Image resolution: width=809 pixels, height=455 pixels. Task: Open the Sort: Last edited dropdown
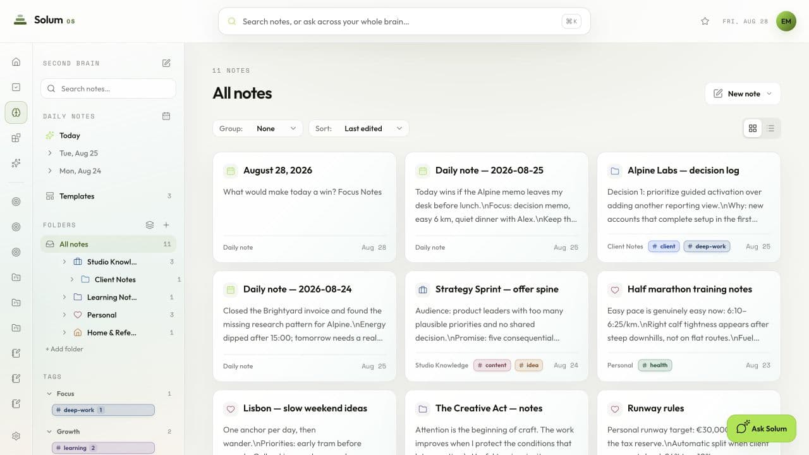click(x=358, y=128)
